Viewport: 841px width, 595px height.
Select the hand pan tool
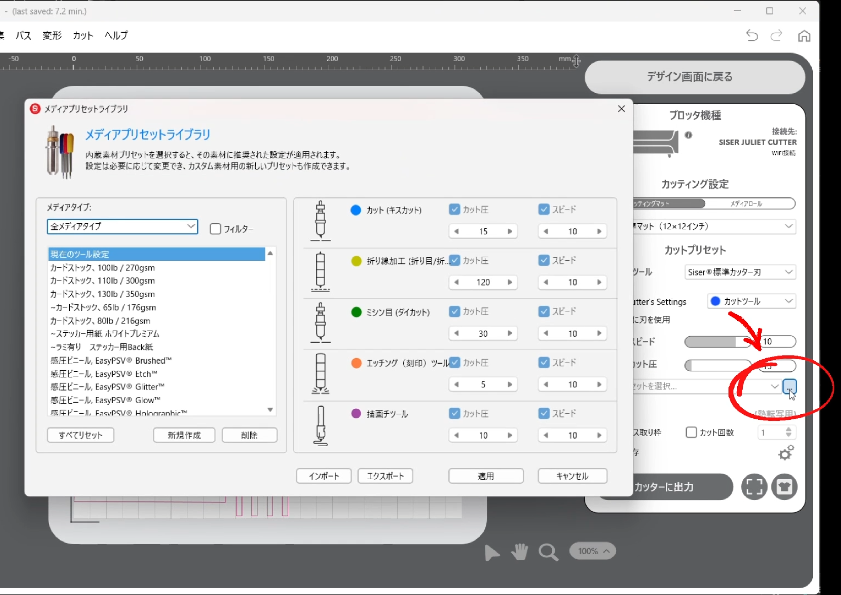coord(519,552)
